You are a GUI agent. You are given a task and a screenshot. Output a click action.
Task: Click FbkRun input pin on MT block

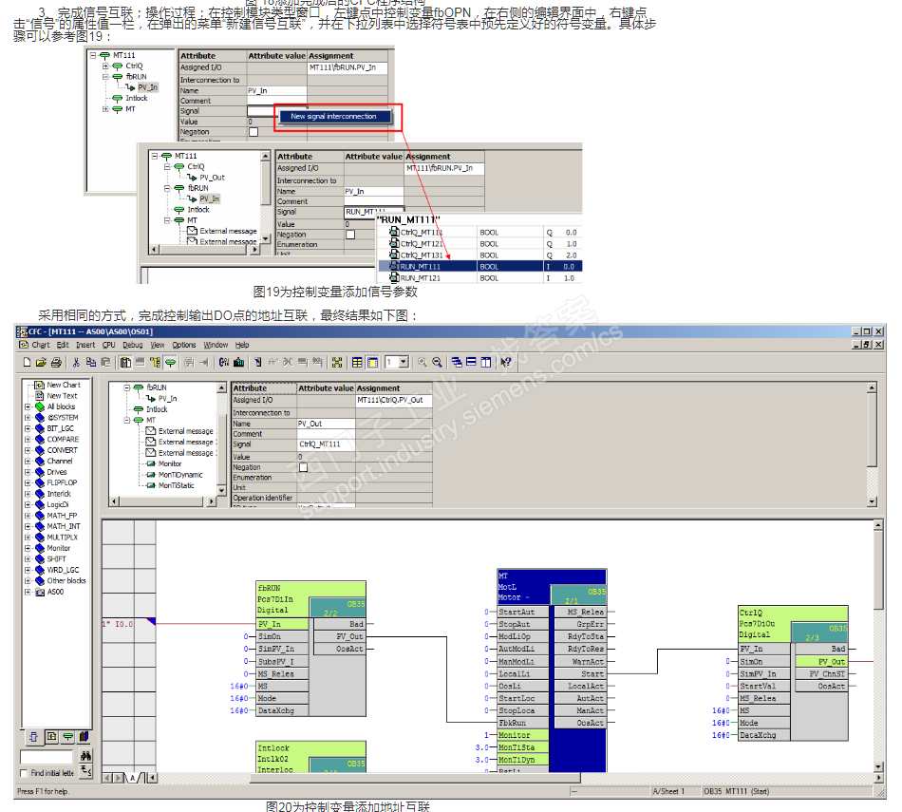point(523,724)
